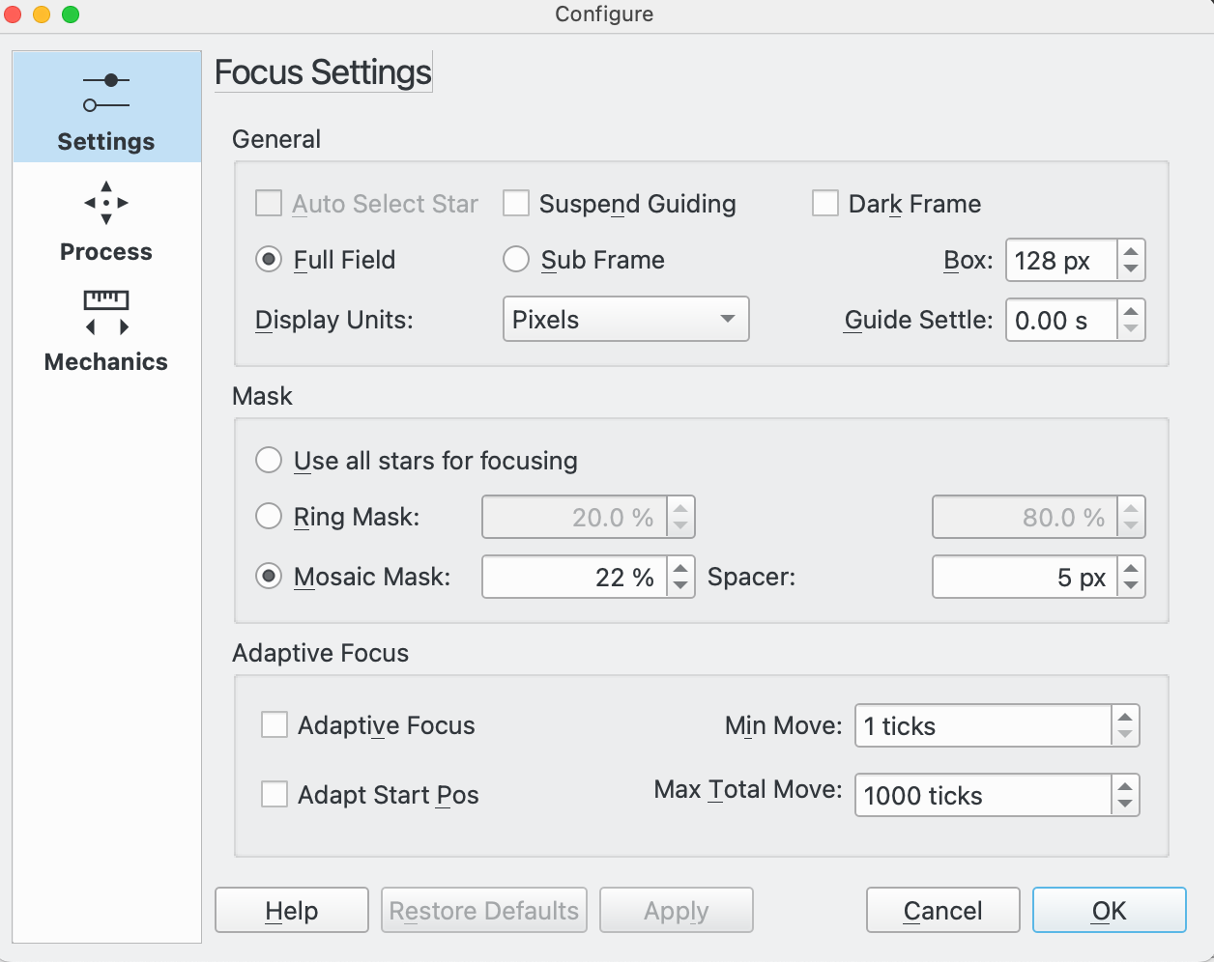Raise the Guide Settle time with the stepper
Screen dimensions: 1214x962
click(x=1131, y=313)
